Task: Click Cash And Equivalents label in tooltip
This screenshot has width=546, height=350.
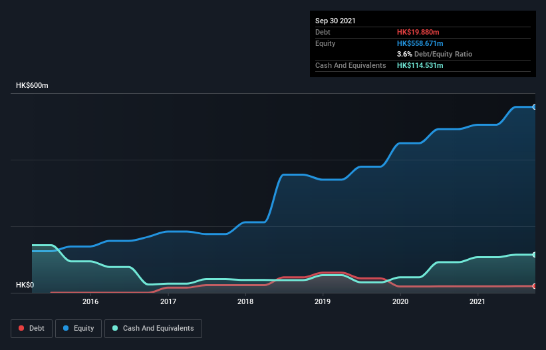Action: tap(350, 65)
